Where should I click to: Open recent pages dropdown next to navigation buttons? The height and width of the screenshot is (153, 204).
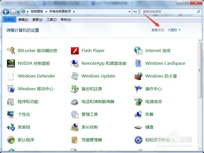pyautogui.click(x=18, y=12)
